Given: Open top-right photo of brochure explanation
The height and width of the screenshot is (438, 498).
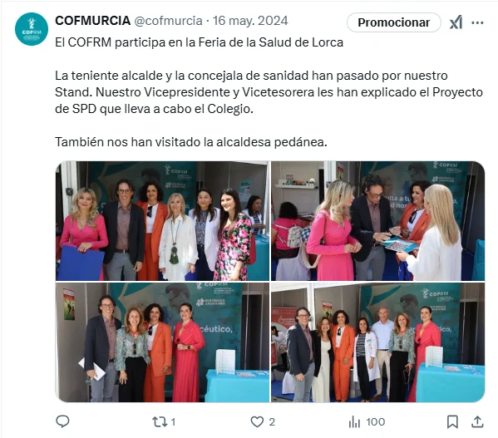Looking at the screenshot, I should point(378,221).
